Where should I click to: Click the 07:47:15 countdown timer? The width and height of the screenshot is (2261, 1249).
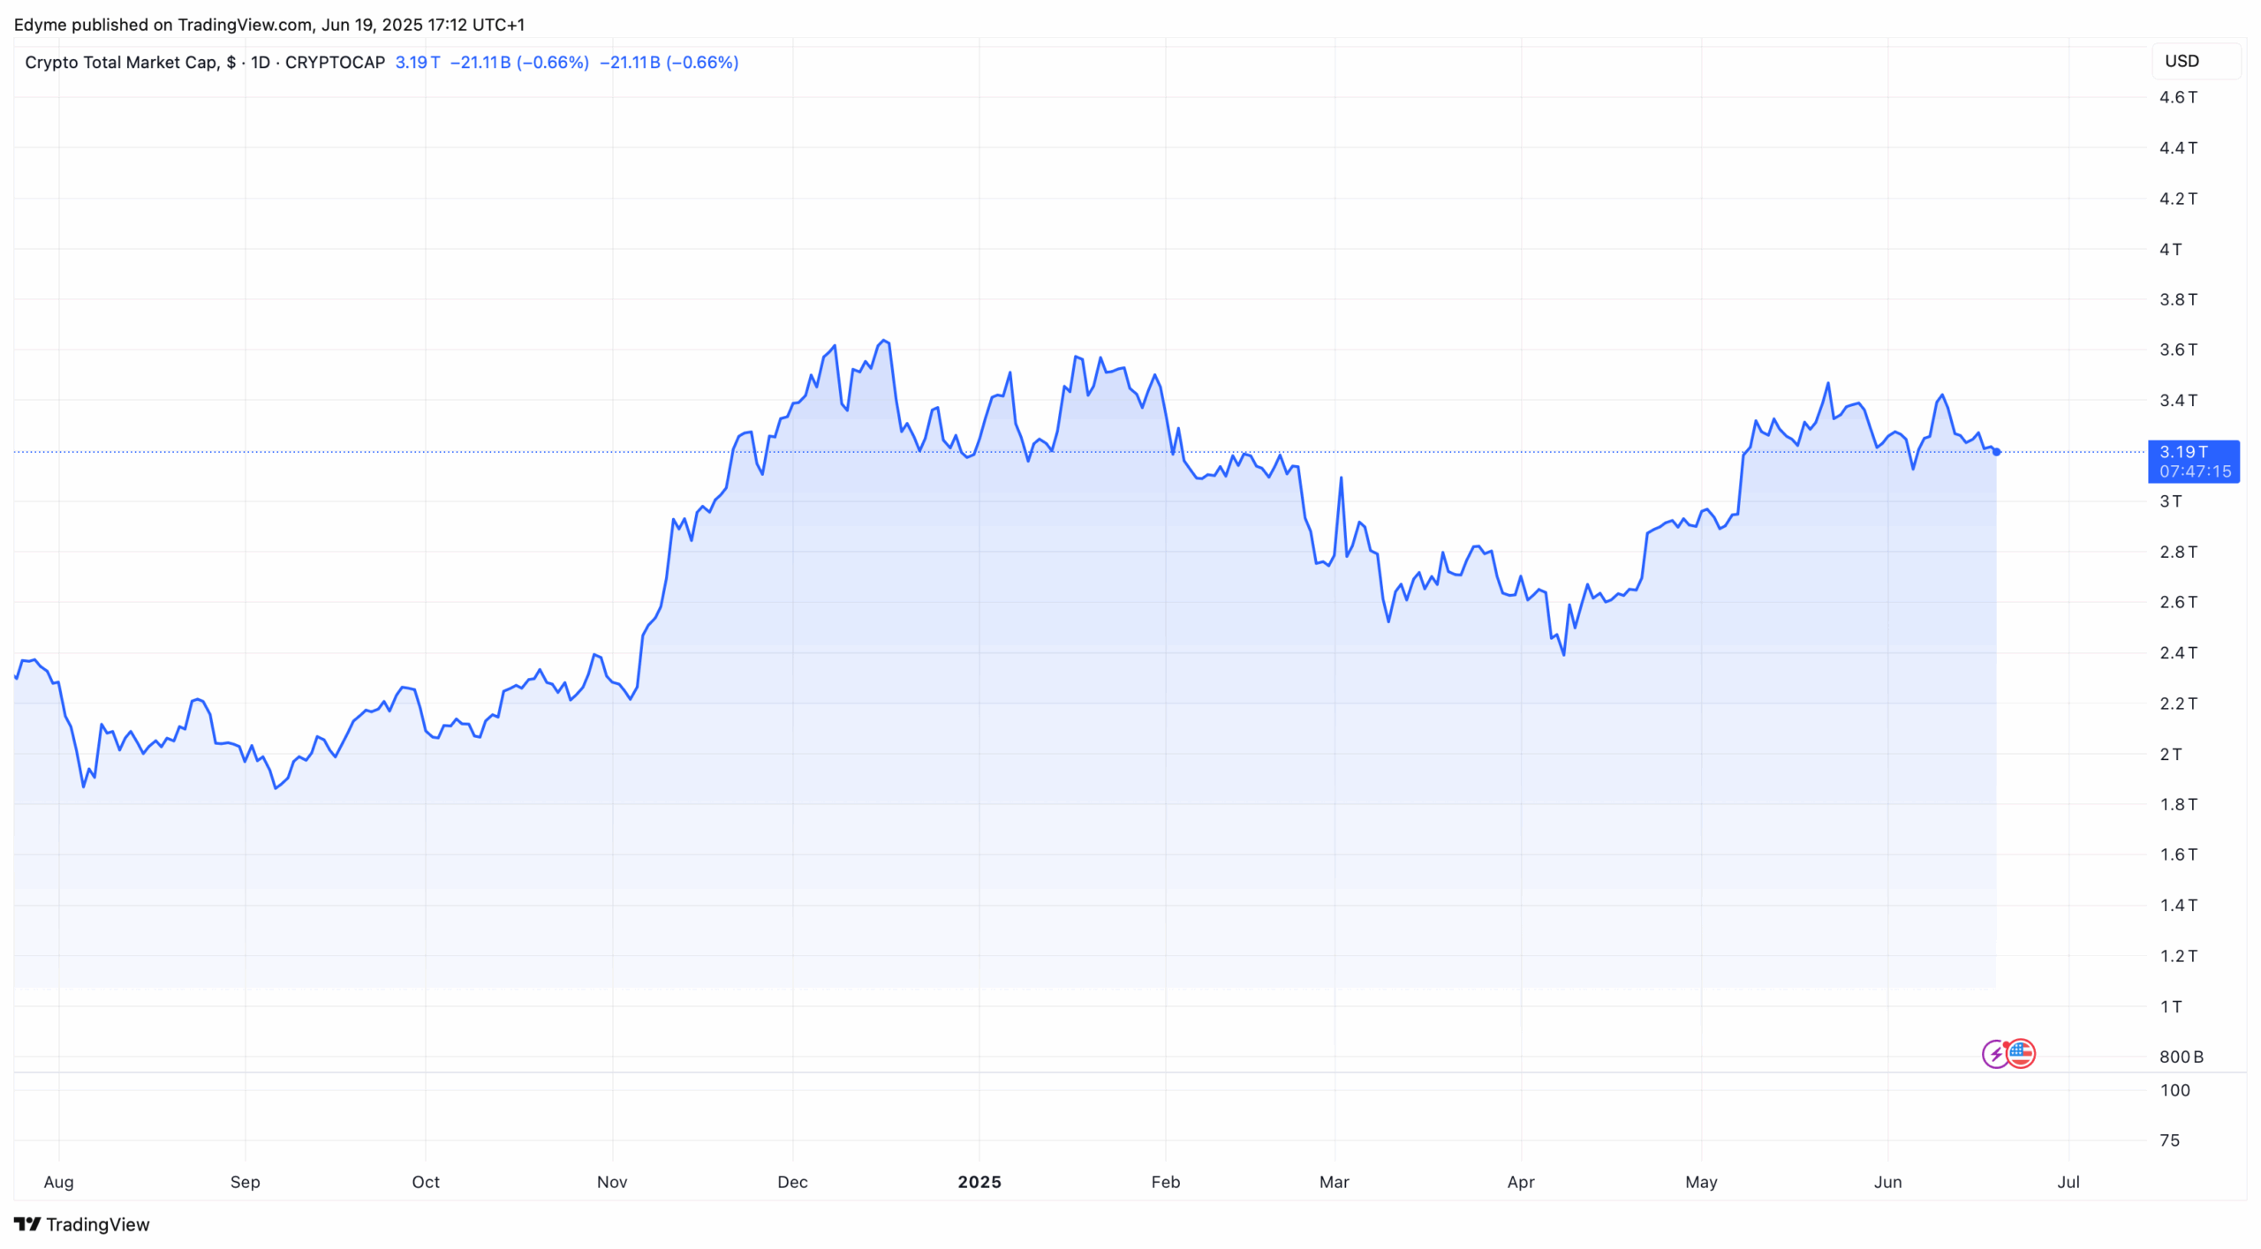pyautogui.click(x=2195, y=471)
